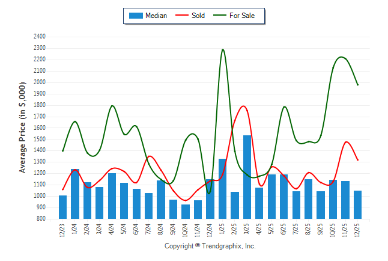Click the Median bar for 1/24

point(75,194)
